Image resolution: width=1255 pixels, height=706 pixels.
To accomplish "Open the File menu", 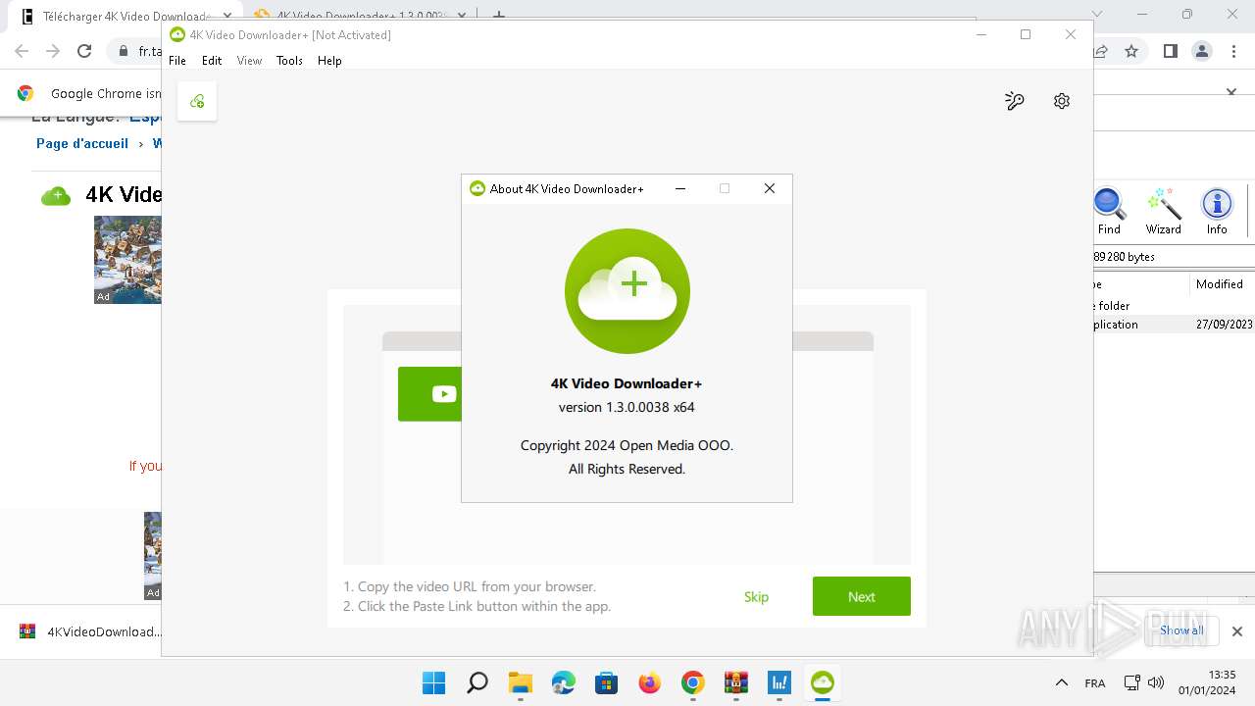I will pos(177,61).
